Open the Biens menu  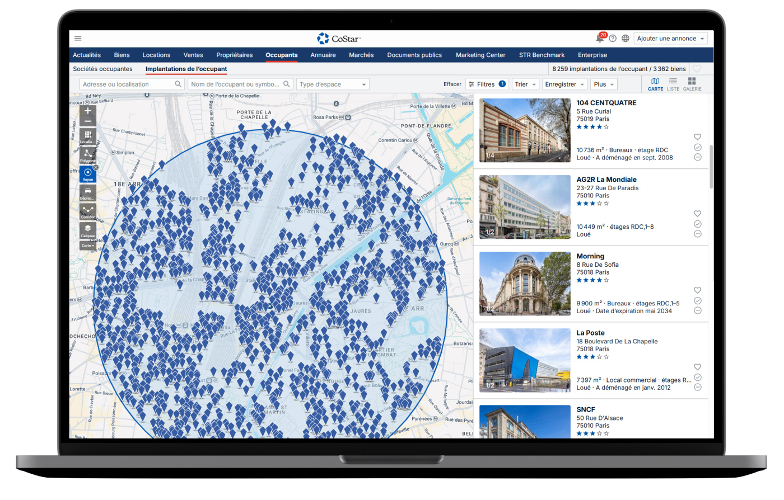pyautogui.click(x=122, y=55)
